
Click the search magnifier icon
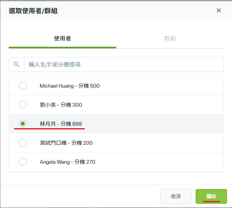tap(17, 65)
